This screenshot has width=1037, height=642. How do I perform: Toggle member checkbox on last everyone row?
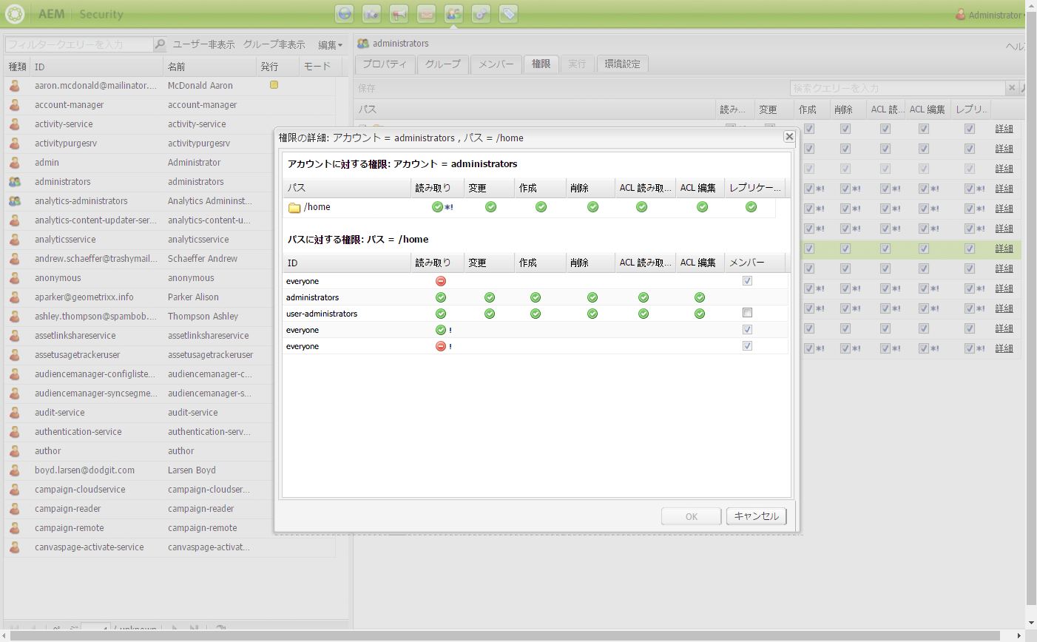747,346
